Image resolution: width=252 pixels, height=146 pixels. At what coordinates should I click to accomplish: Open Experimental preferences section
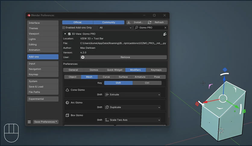point(43,99)
